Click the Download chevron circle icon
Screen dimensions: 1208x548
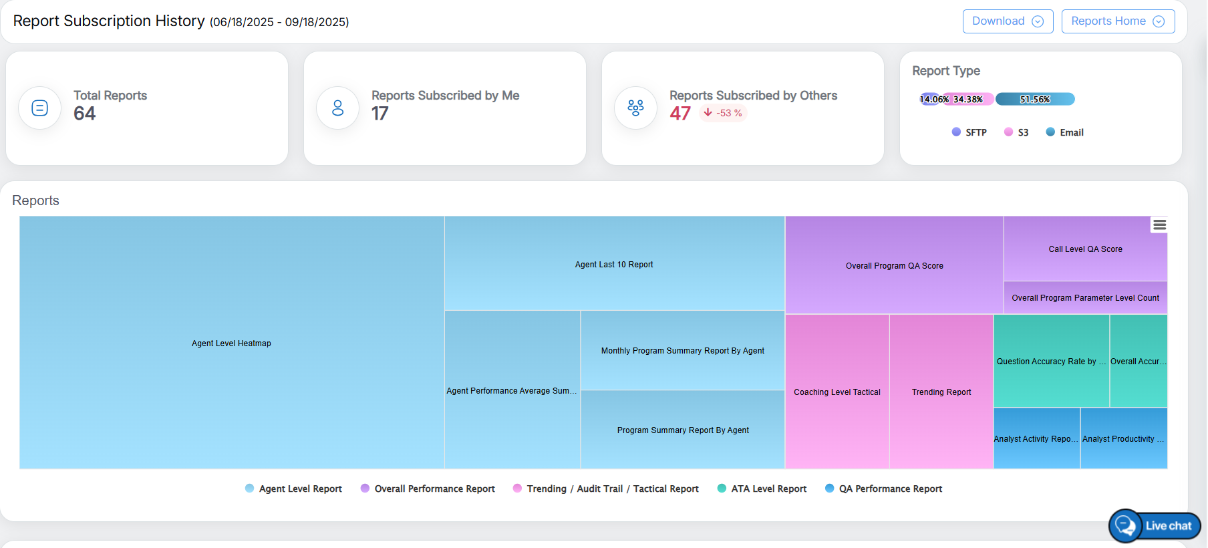[1038, 21]
